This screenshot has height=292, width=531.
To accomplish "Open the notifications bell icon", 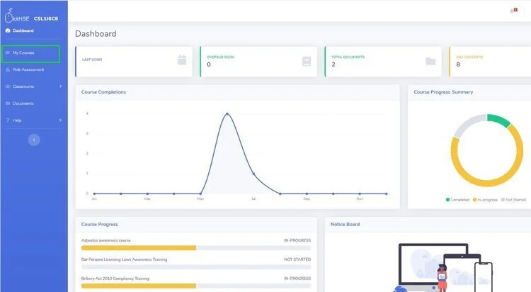I will pos(513,11).
